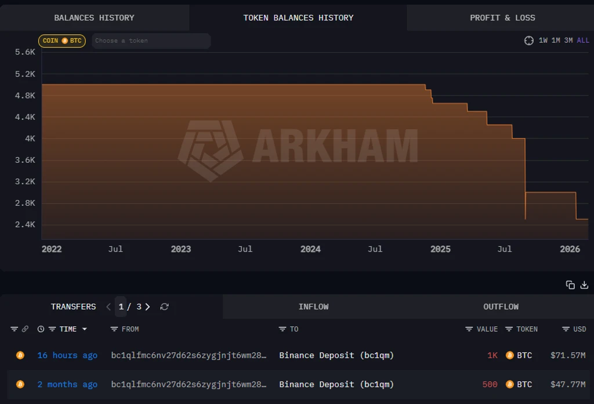594x404 pixels.
Task: Click Bitcoin chain icon in 2 months row
Action: point(20,384)
